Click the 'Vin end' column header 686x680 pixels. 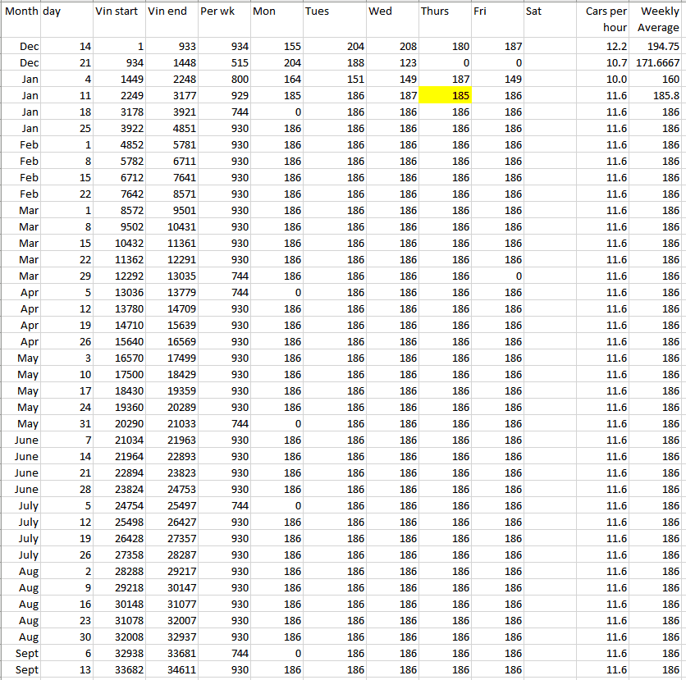click(171, 12)
